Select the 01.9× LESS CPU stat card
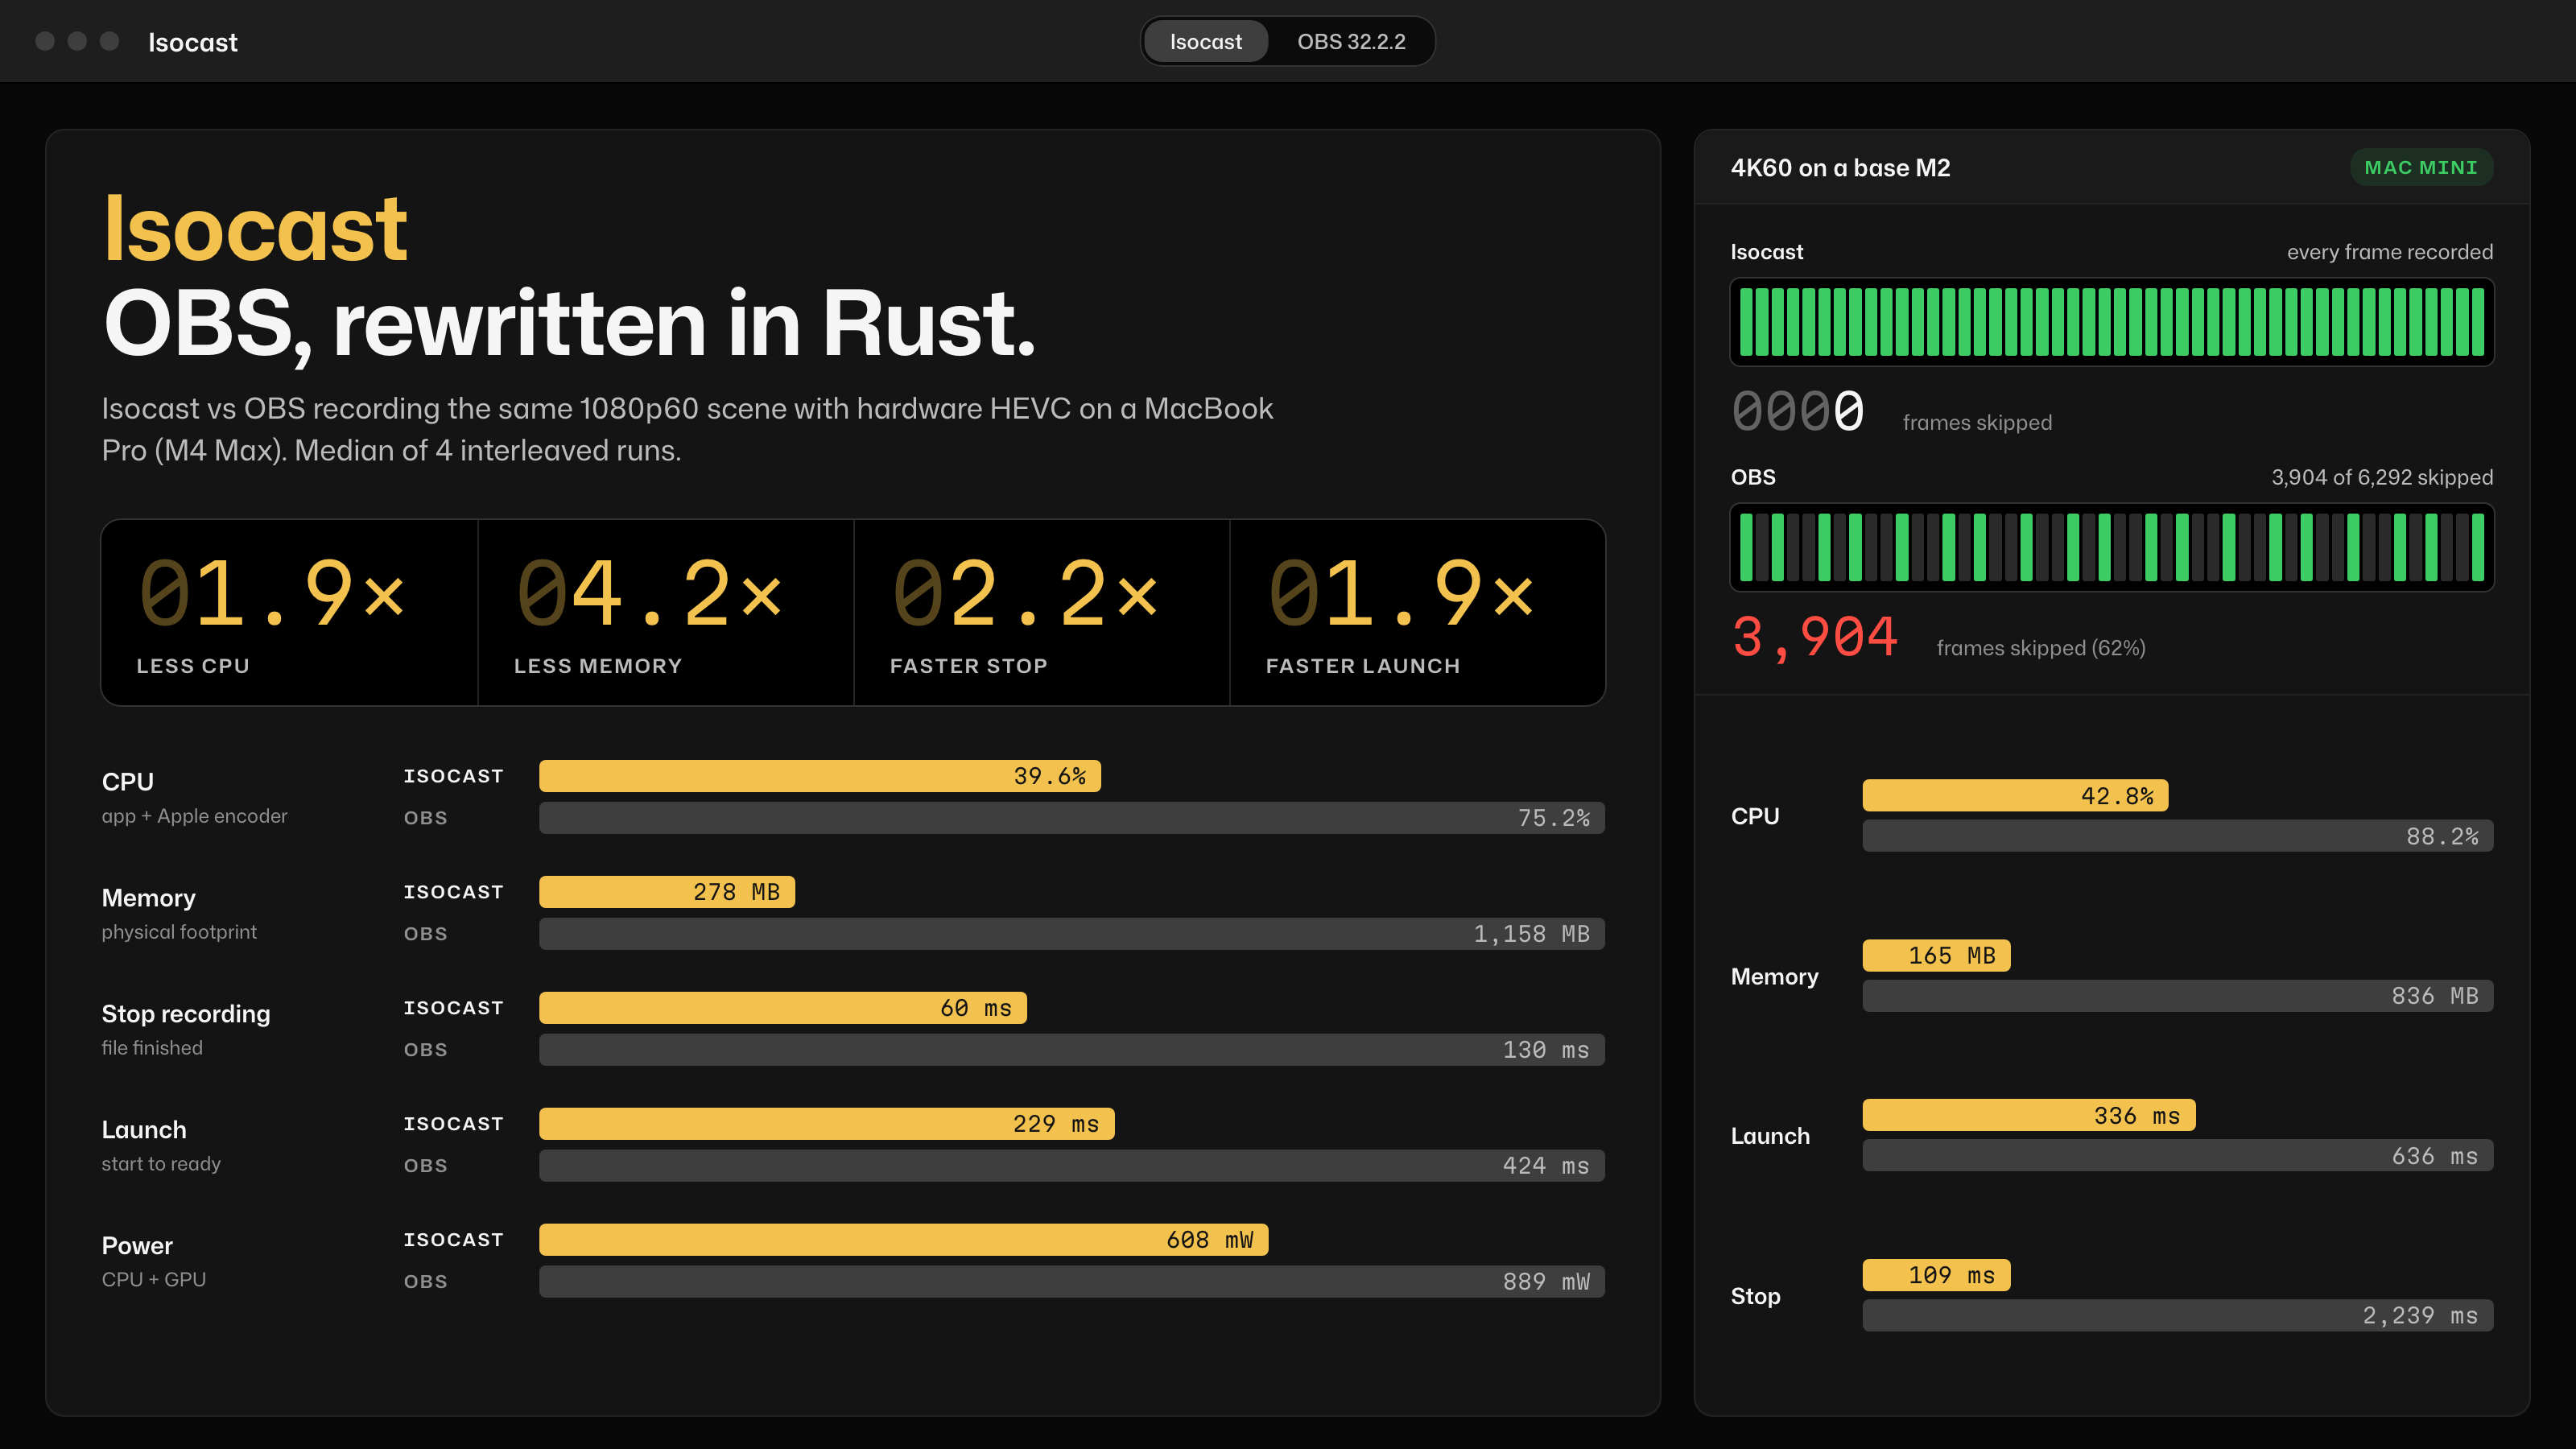 (290, 612)
